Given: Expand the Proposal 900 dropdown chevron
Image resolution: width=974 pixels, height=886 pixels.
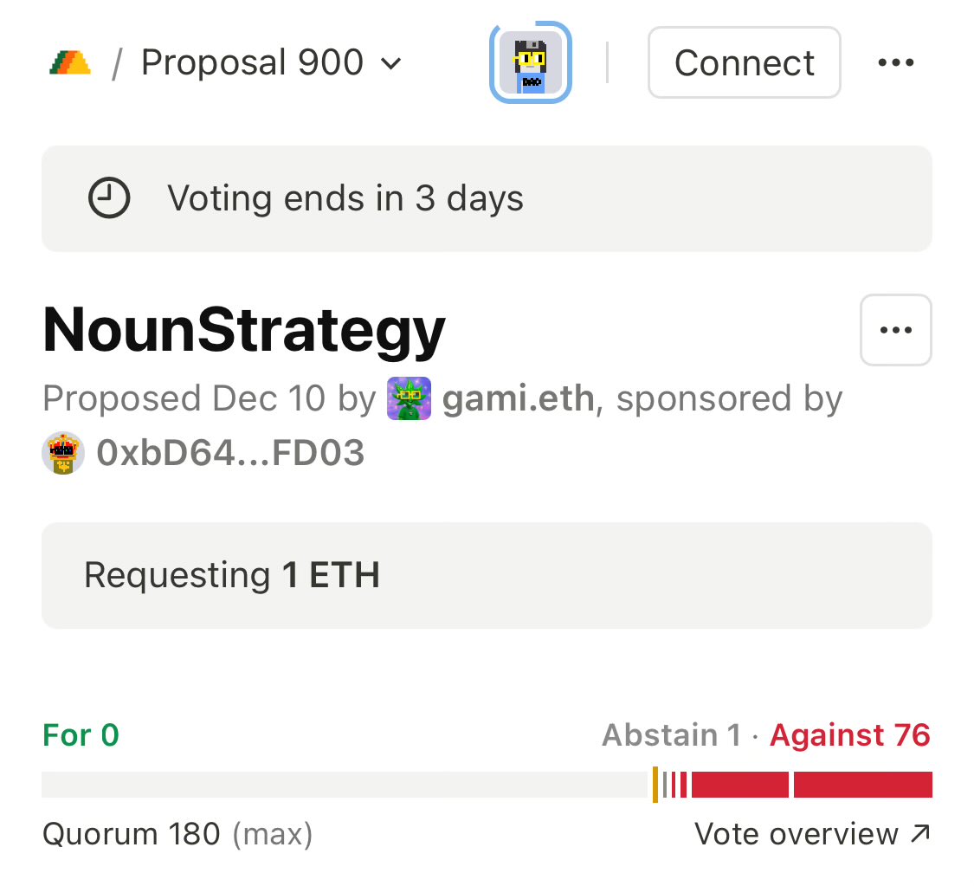Looking at the screenshot, I should point(391,63).
